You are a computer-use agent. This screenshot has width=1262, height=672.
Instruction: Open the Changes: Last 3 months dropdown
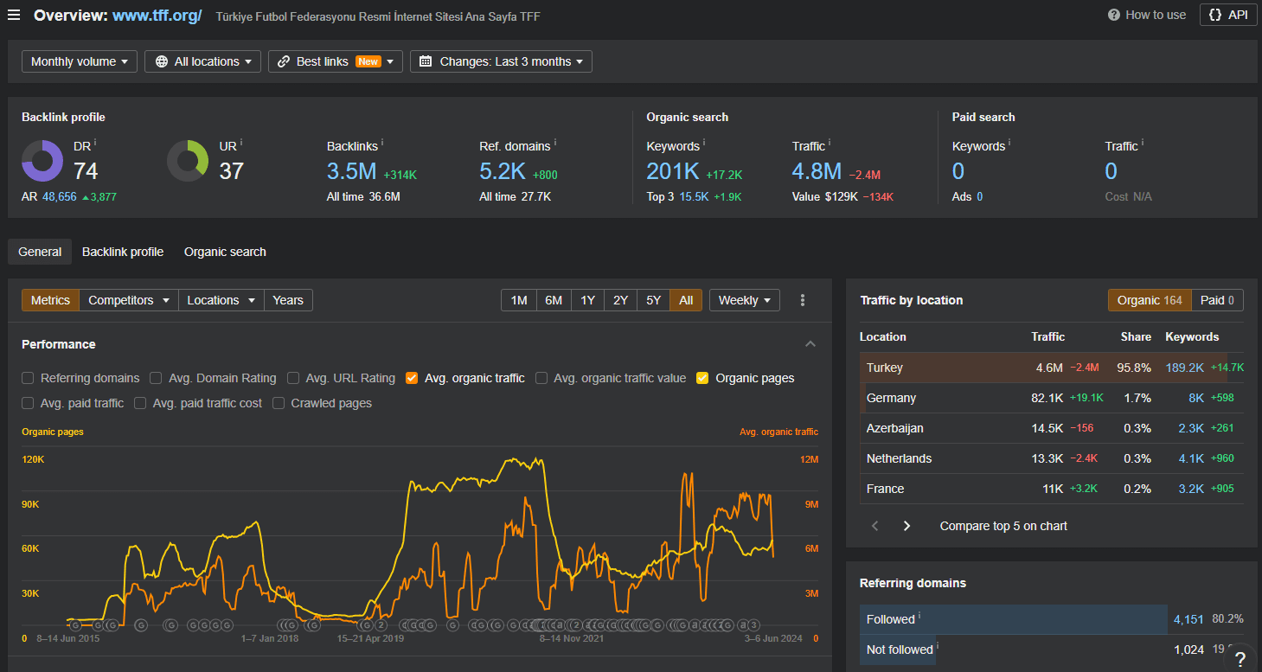point(501,61)
